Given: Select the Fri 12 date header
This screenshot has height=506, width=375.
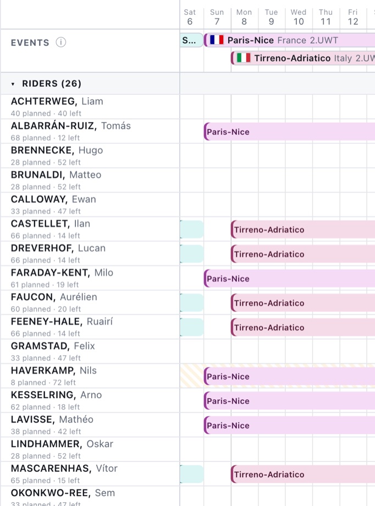Looking at the screenshot, I should click(x=353, y=17).
